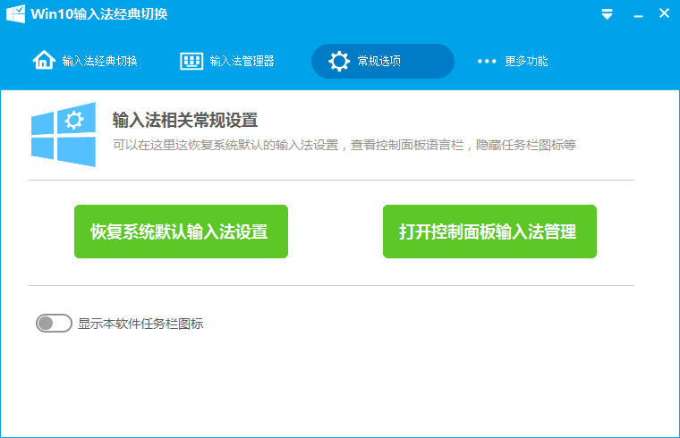This screenshot has height=438, width=680.
Task: Open the 更多功能 tab
Action: [x=513, y=61]
